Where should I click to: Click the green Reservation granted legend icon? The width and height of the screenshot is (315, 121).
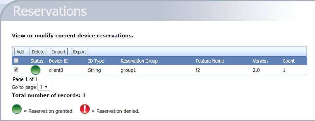tap(17, 109)
